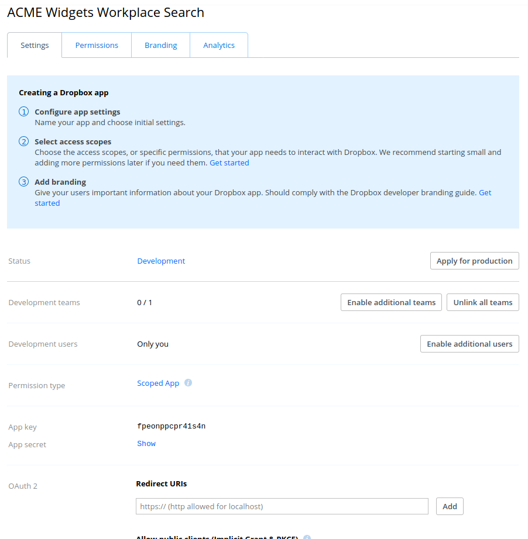Viewport: 528px width, 539px height.
Task: Click Enable additional users button
Action: point(469,344)
